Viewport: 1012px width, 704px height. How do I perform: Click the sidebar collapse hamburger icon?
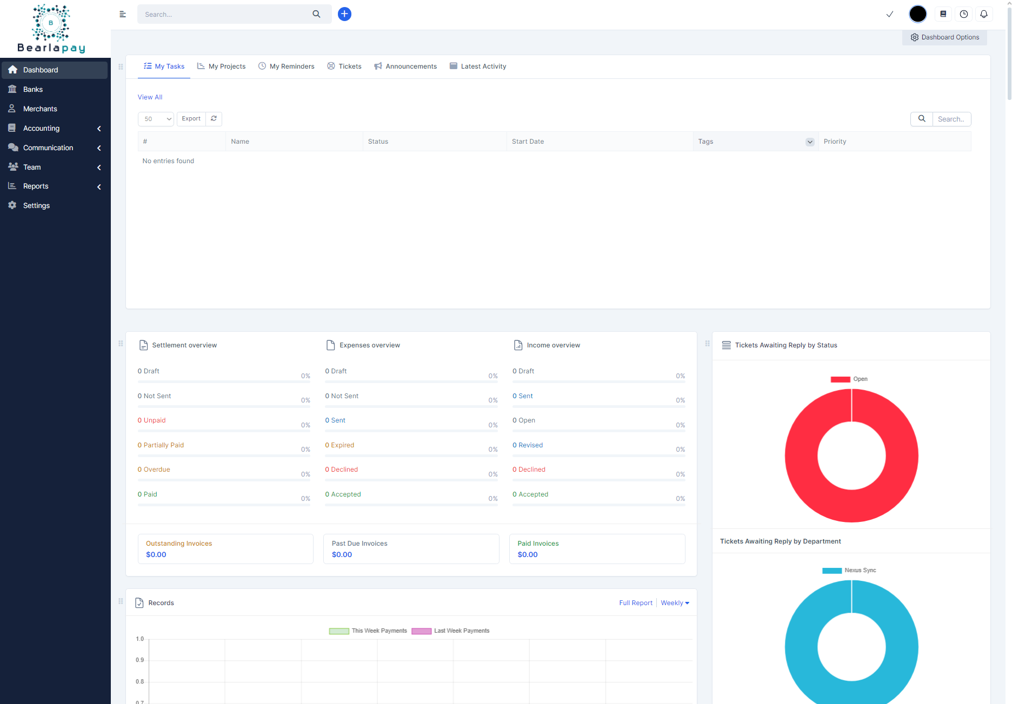(x=123, y=14)
